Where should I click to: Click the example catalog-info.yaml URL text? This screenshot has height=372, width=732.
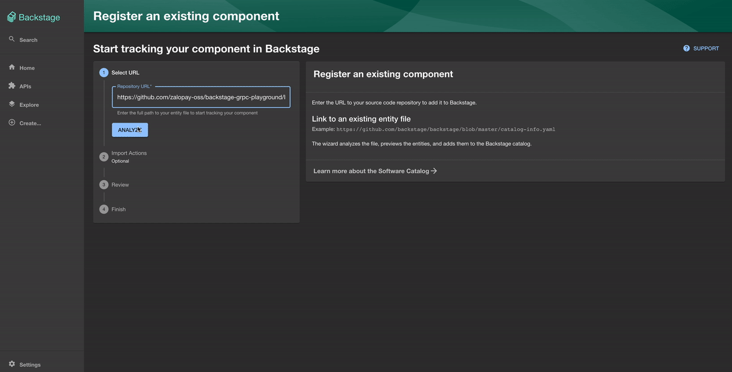(446, 129)
